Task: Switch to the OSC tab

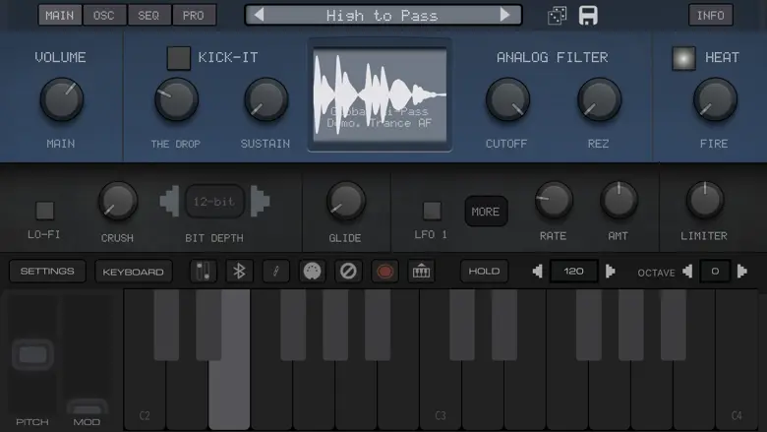Action: pyautogui.click(x=104, y=15)
